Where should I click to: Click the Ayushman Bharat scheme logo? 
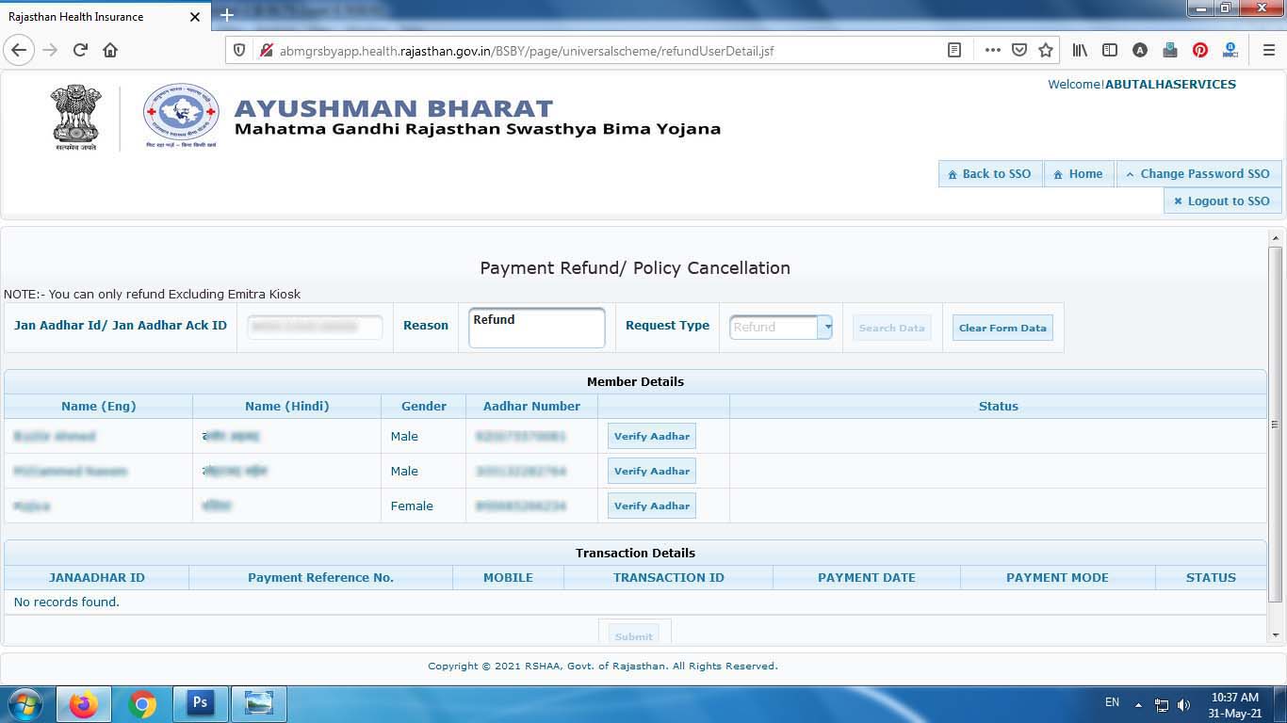tap(181, 116)
